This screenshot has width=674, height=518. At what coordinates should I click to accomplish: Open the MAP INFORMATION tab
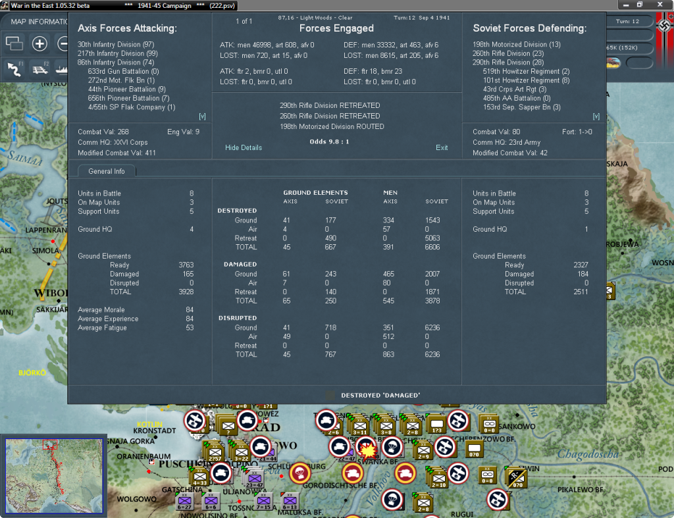point(39,22)
